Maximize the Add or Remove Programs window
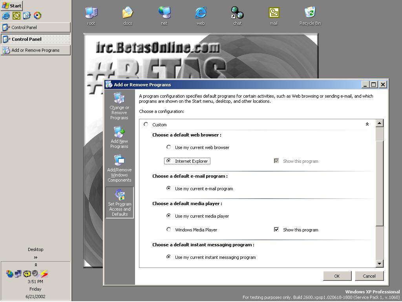This screenshot has height=302, width=402. 374,84
